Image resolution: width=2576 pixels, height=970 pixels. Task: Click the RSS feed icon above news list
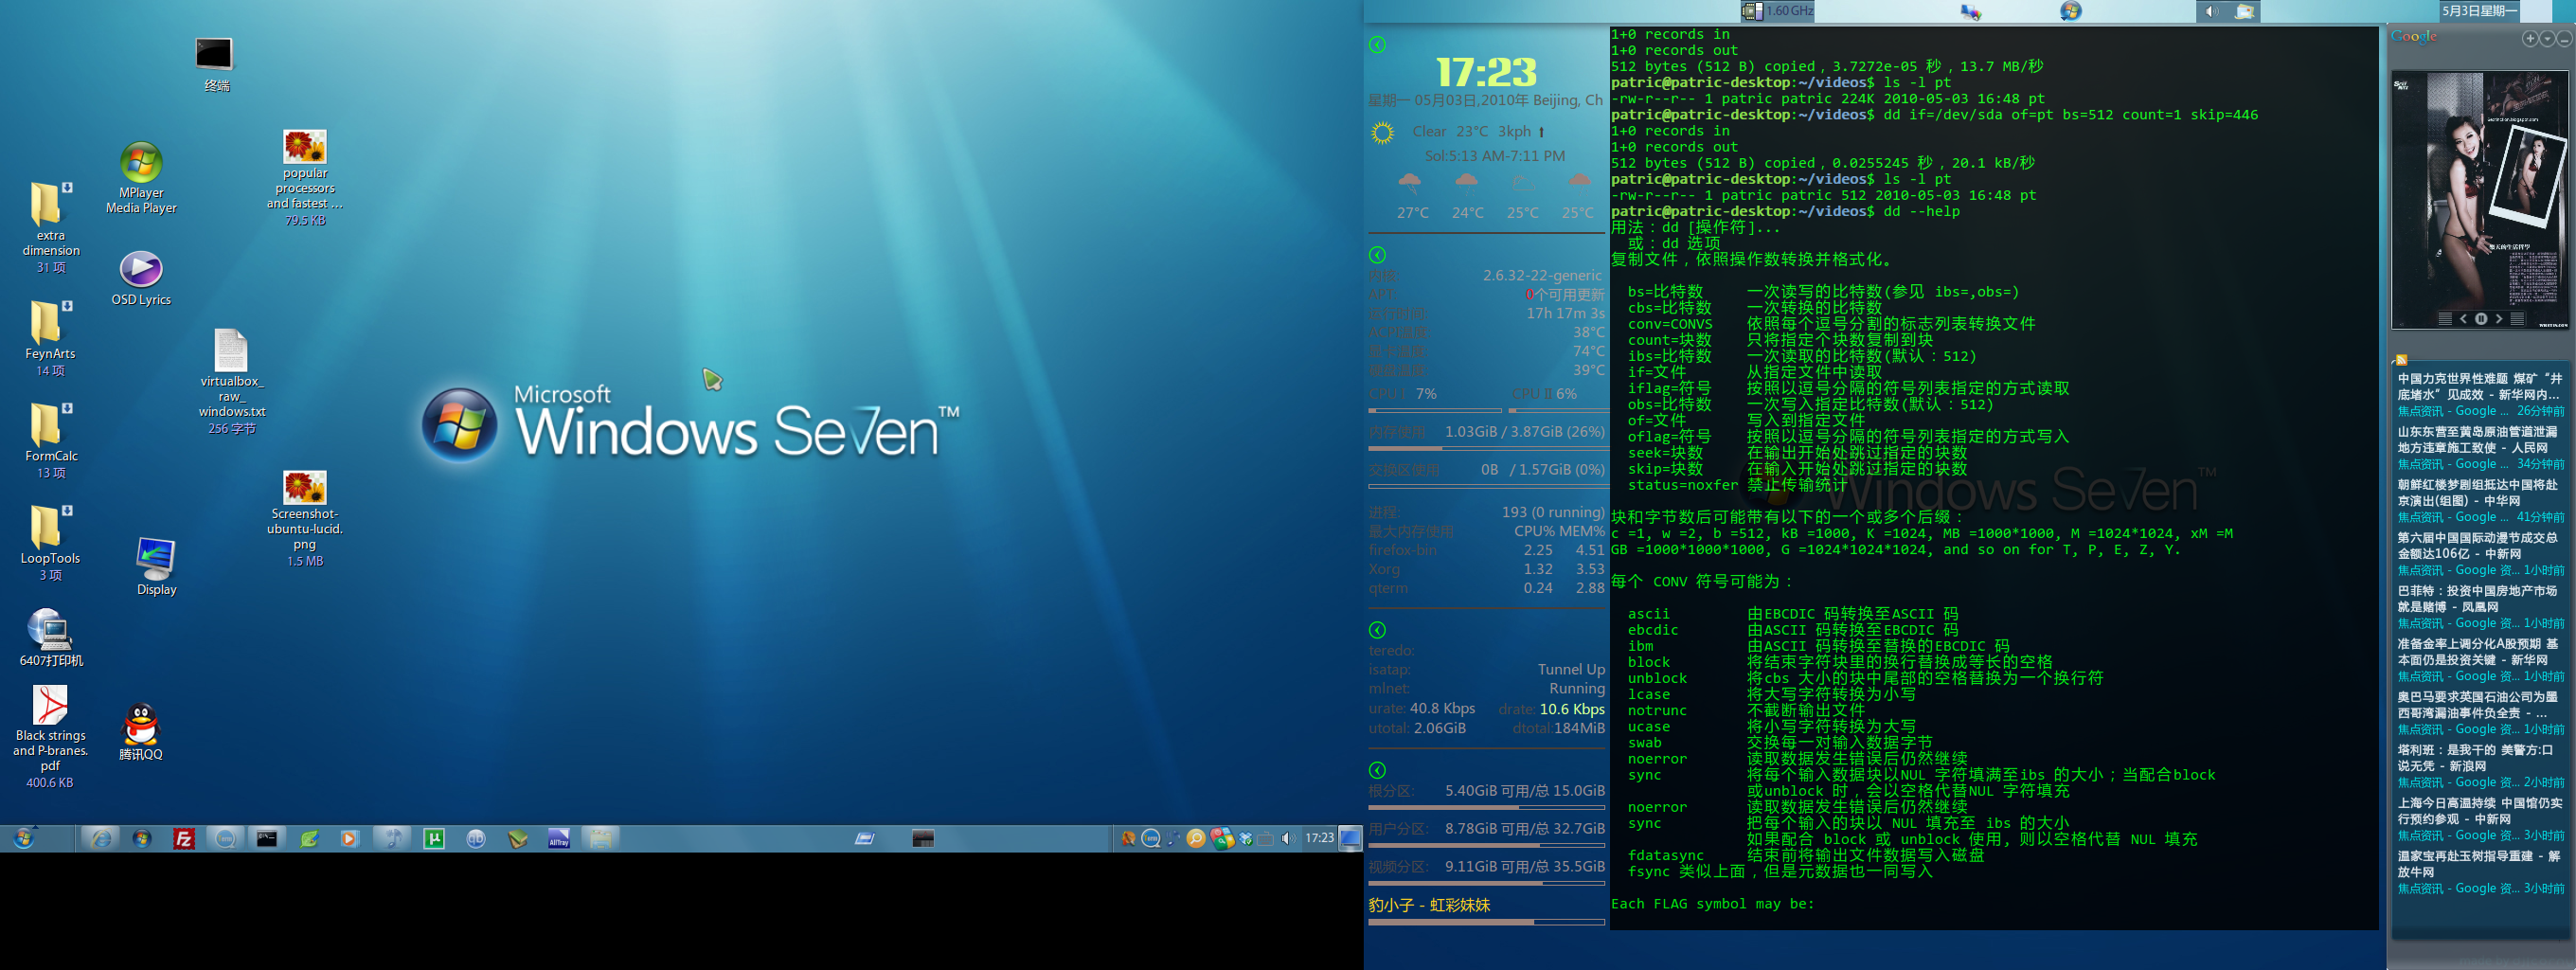point(2401,359)
